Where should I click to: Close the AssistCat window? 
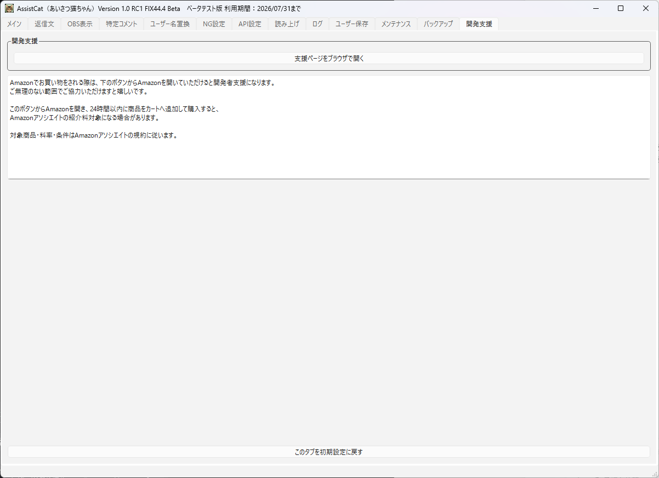coord(646,8)
